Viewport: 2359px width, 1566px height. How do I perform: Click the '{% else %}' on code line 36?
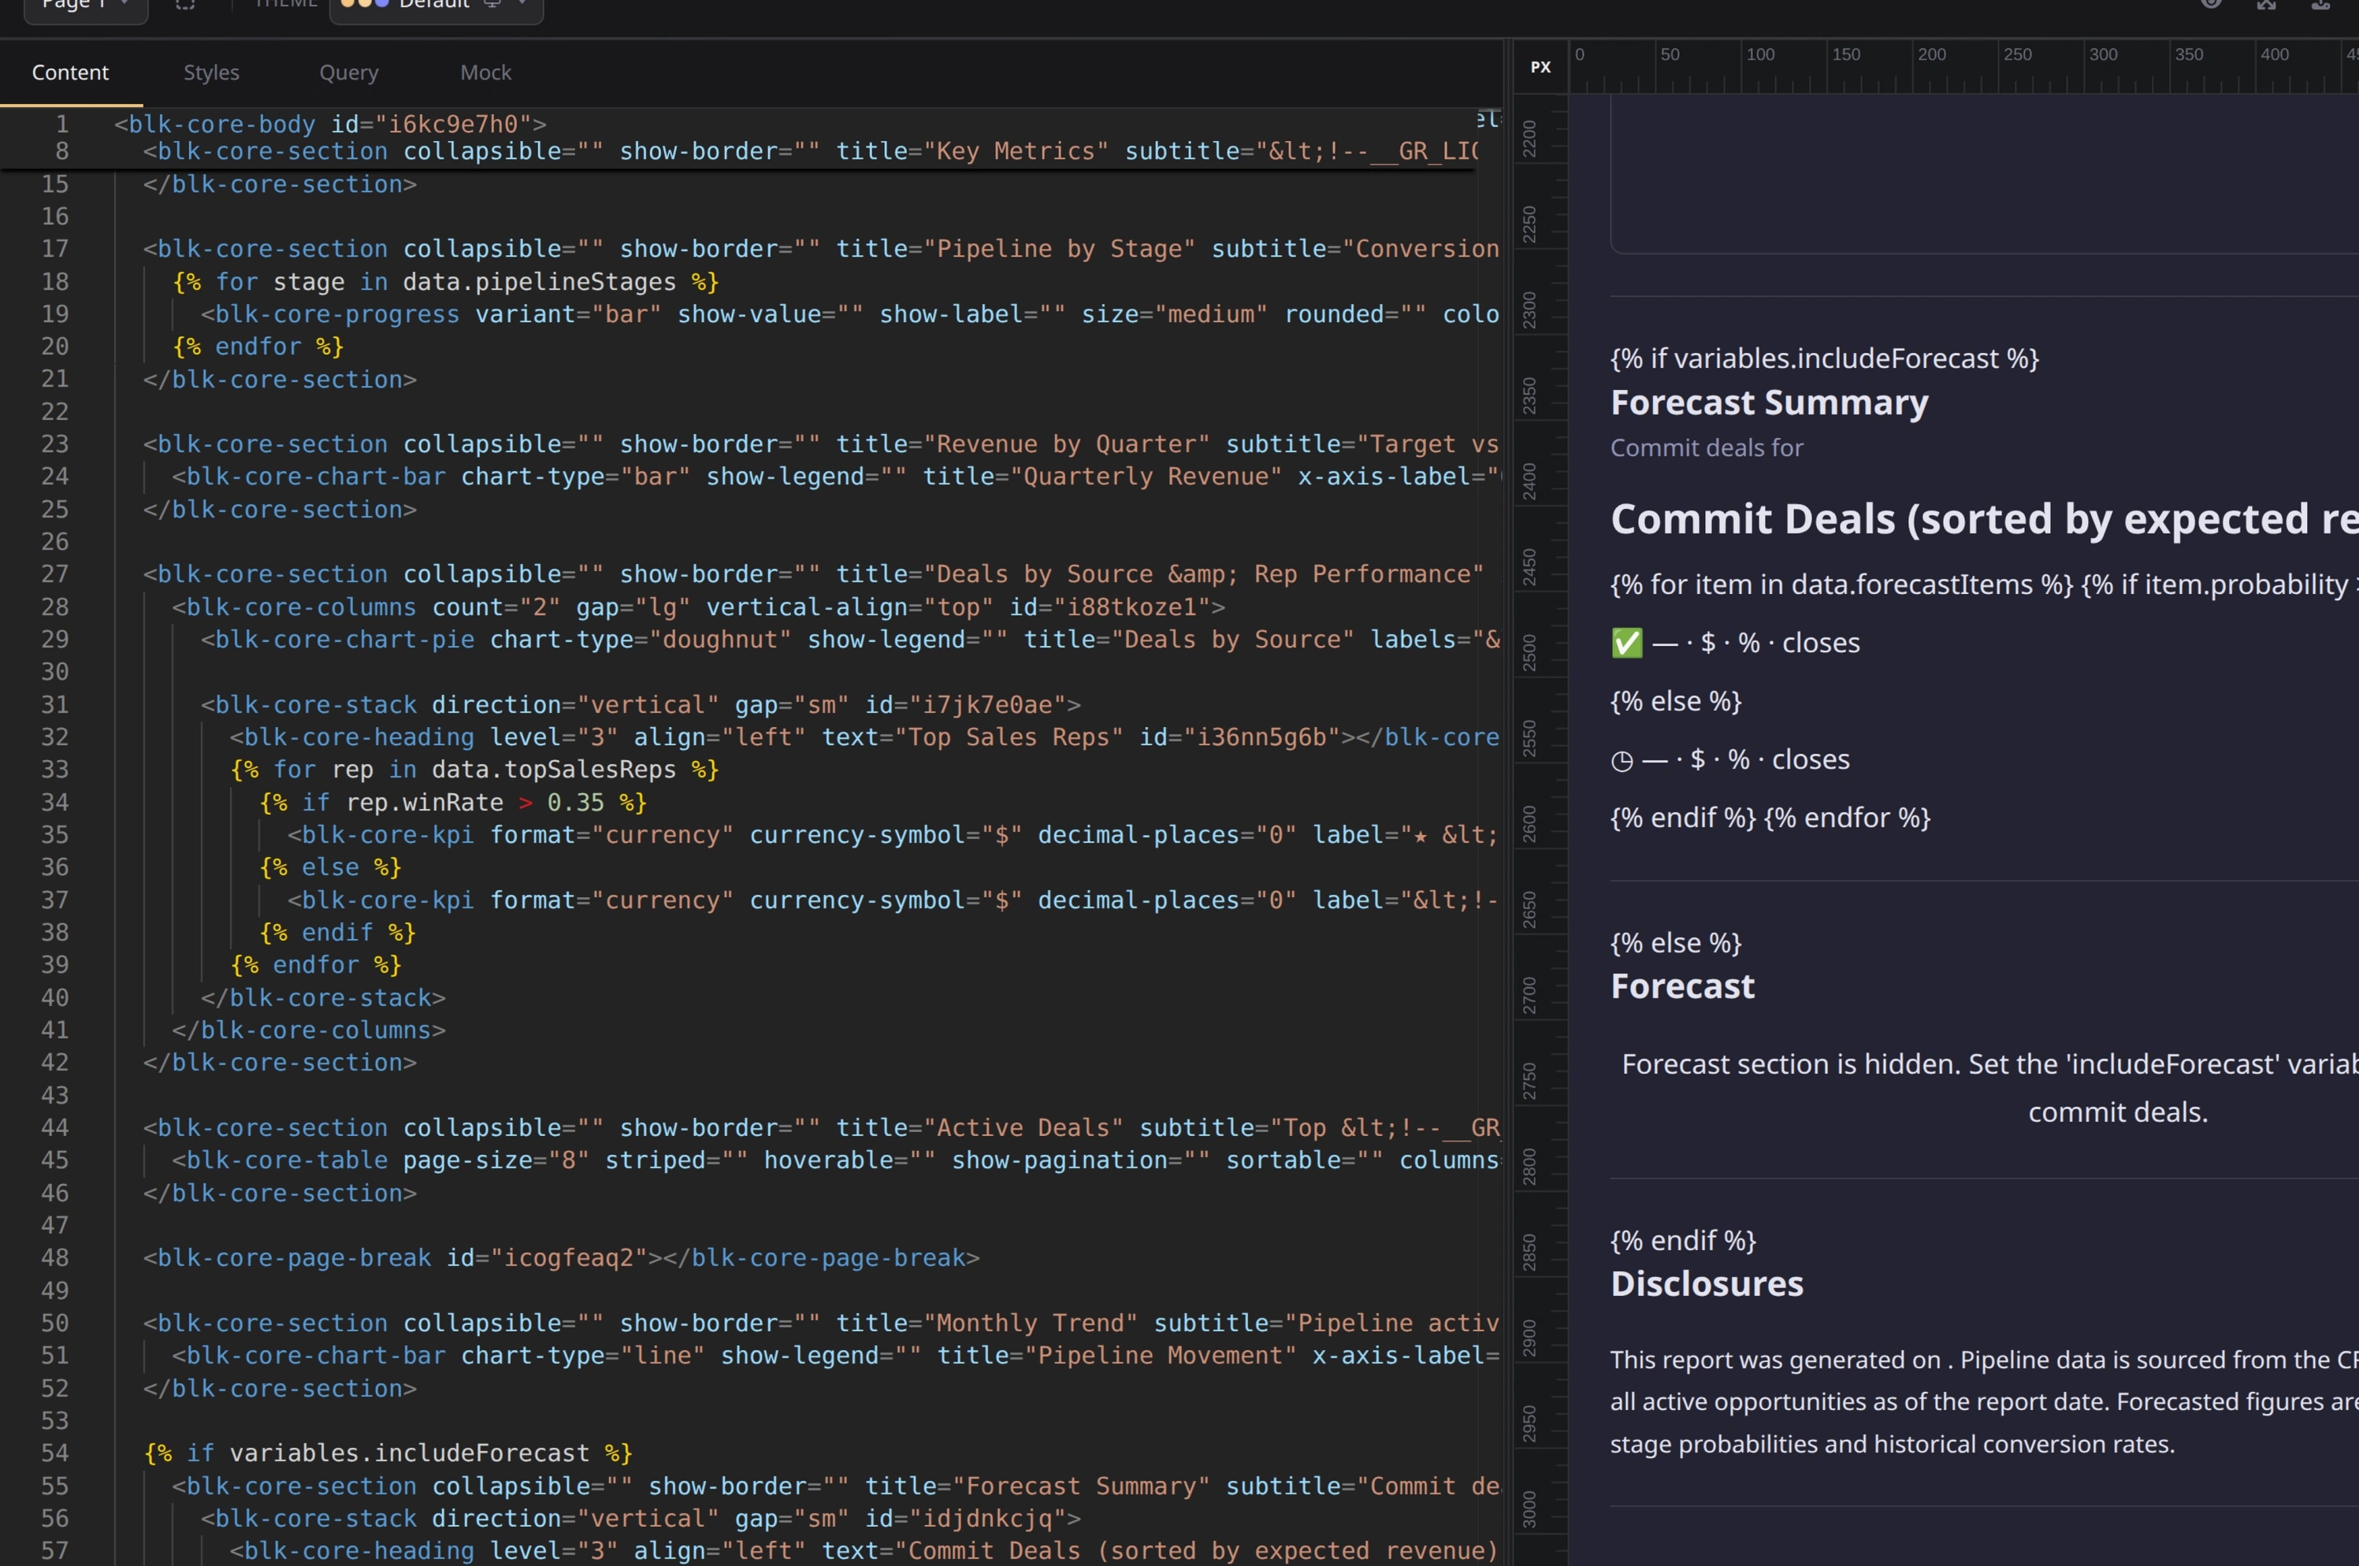(x=331, y=868)
